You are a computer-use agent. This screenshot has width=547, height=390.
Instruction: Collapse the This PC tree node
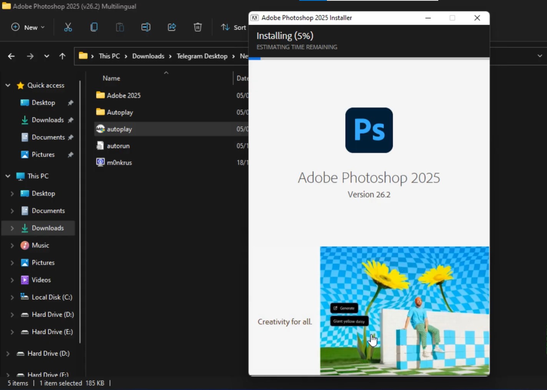[x=8, y=176]
